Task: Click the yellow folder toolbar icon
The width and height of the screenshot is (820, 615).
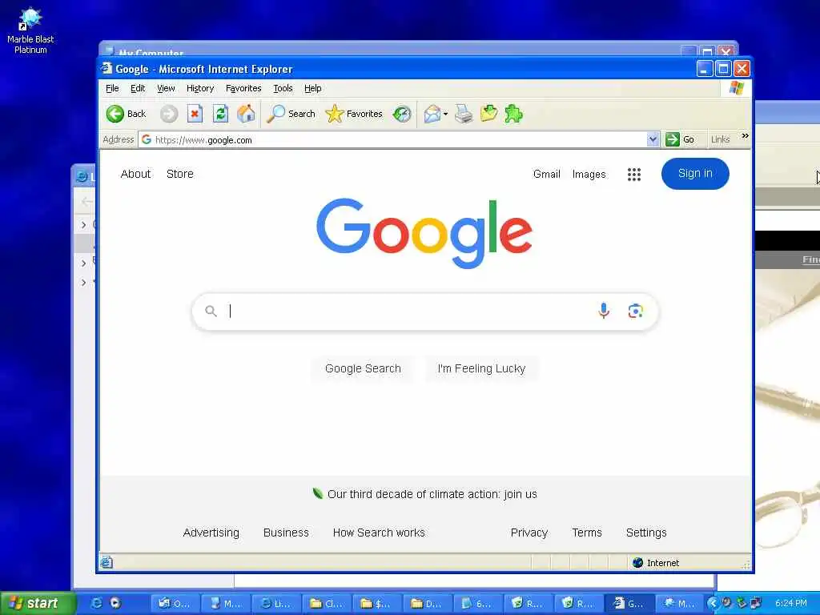Action: click(488, 114)
